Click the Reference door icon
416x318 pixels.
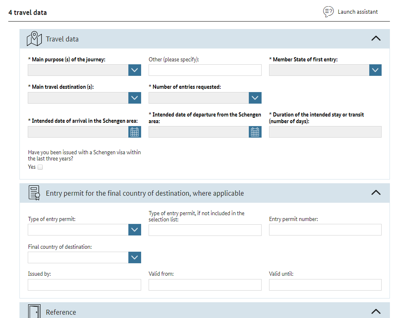[x=34, y=311]
